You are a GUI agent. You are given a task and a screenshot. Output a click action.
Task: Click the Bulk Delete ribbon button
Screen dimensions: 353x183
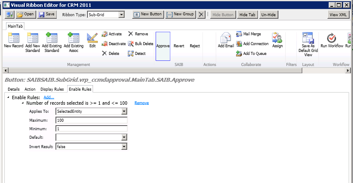tap(141, 43)
